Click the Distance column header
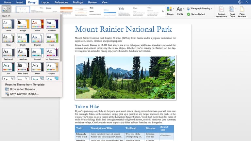251x141 pixels. 150,128
